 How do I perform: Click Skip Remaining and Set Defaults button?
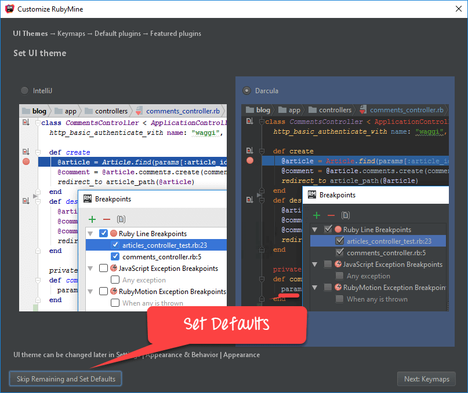[x=66, y=379]
